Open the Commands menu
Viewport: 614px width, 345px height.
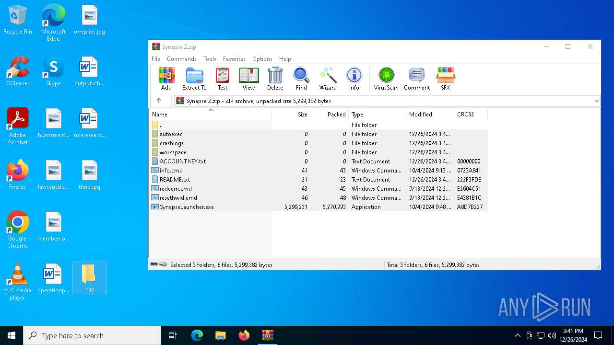pos(182,58)
